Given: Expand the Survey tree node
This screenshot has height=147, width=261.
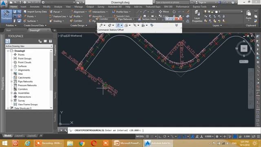Looking at the screenshot, I should [x=12, y=101].
